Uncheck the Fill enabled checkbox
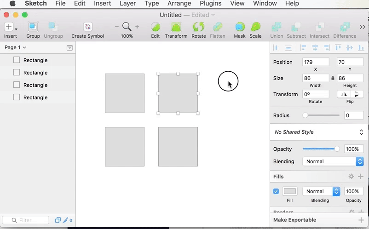 pos(276,191)
